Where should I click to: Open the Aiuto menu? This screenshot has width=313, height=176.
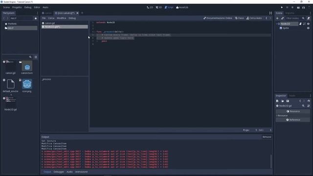pyautogui.click(x=45, y=7)
